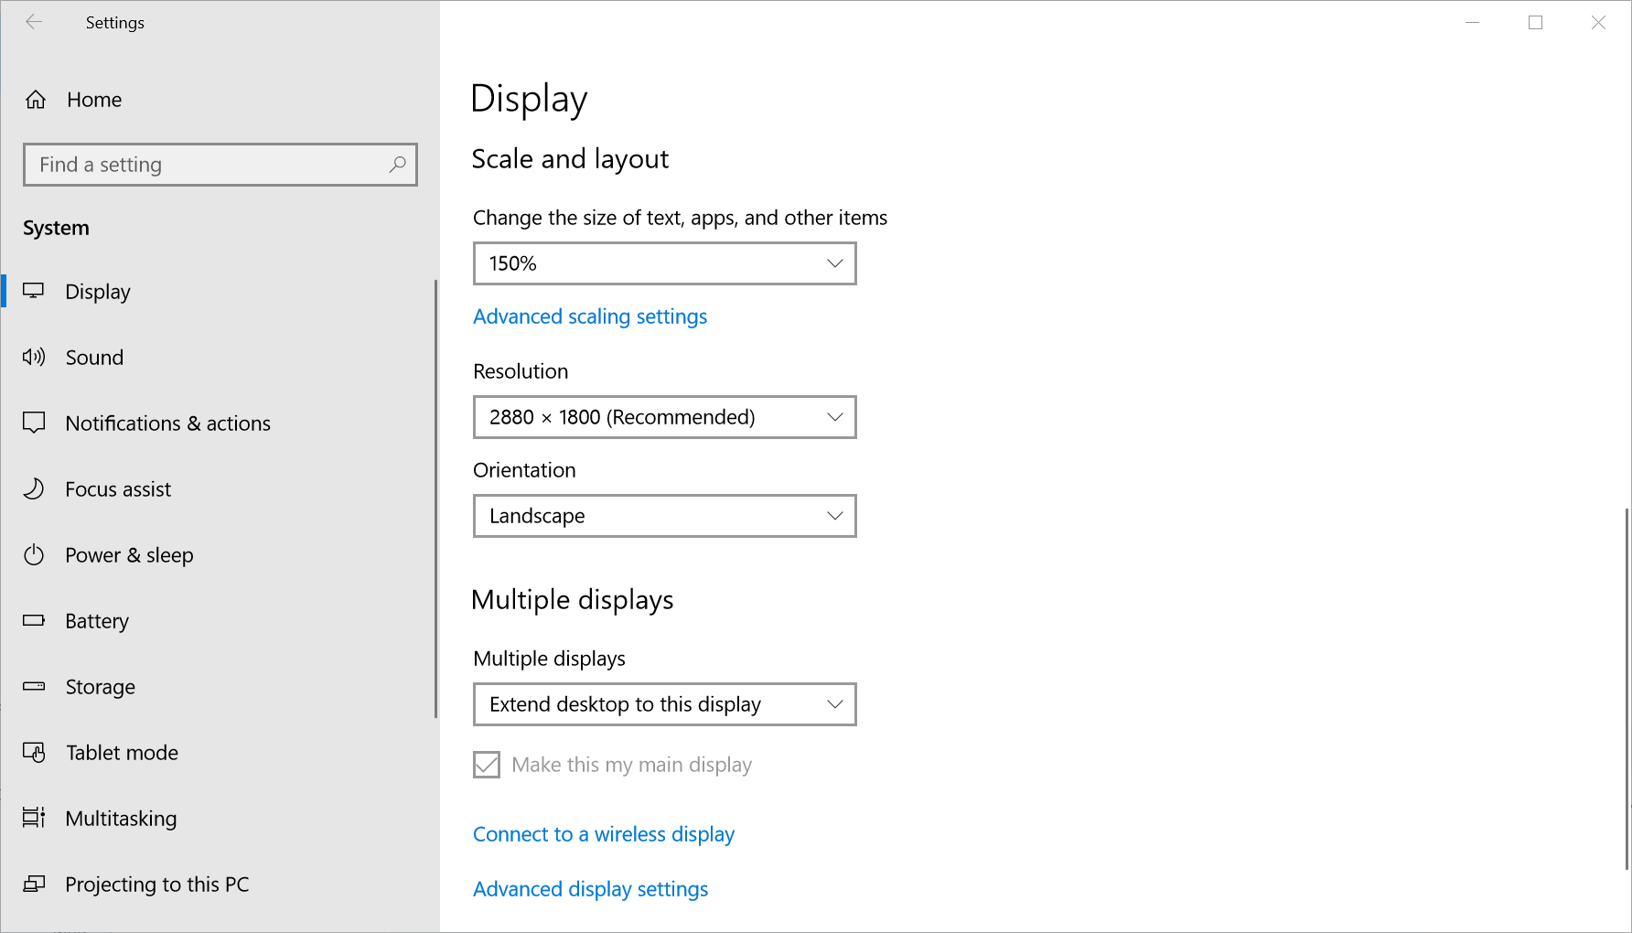Open the Extend desktop dropdown
The image size is (1632, 933).
(664, 704)
